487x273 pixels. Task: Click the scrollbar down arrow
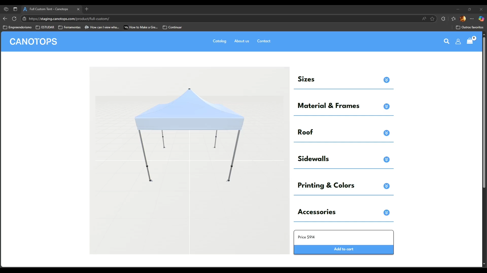click(x=484, y=264)
